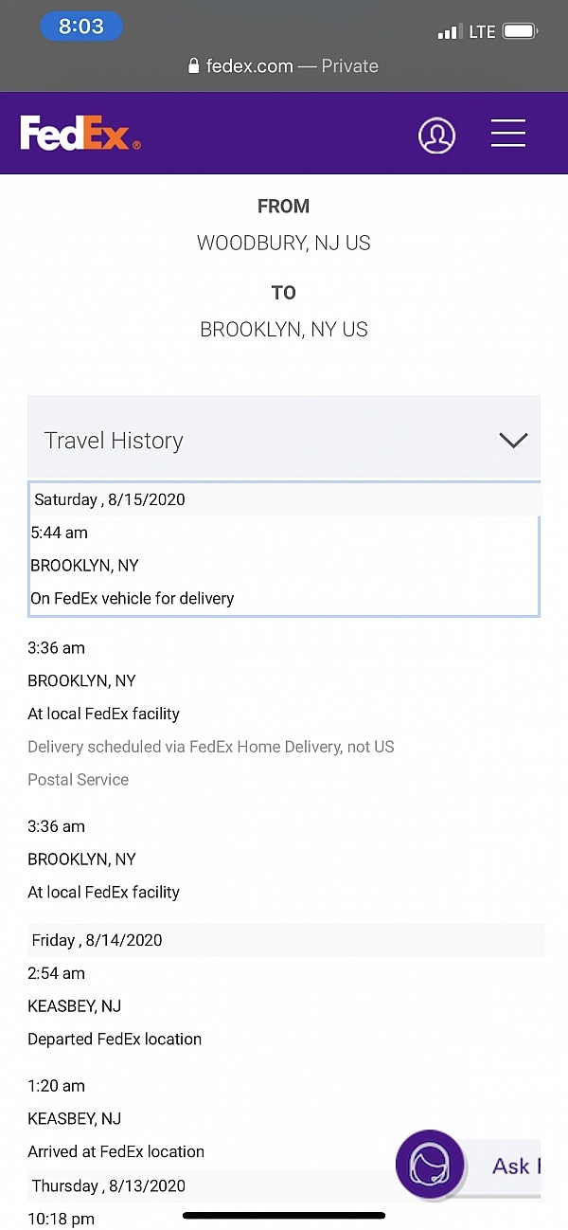
Task: Open the hamburger navigation menu
Action: 508,134
